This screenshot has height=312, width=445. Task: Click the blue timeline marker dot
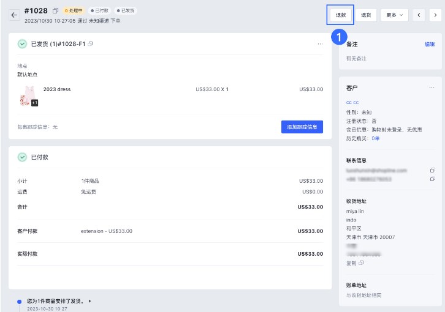pos(19,301)
